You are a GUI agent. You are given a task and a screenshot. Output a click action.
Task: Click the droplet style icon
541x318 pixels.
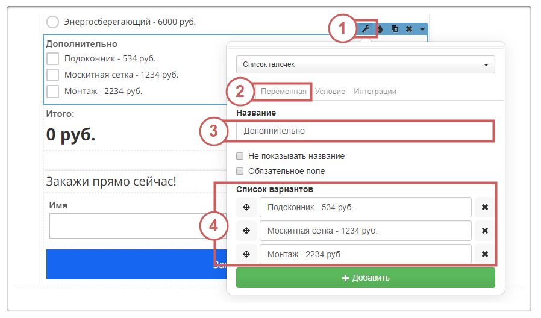380,28
